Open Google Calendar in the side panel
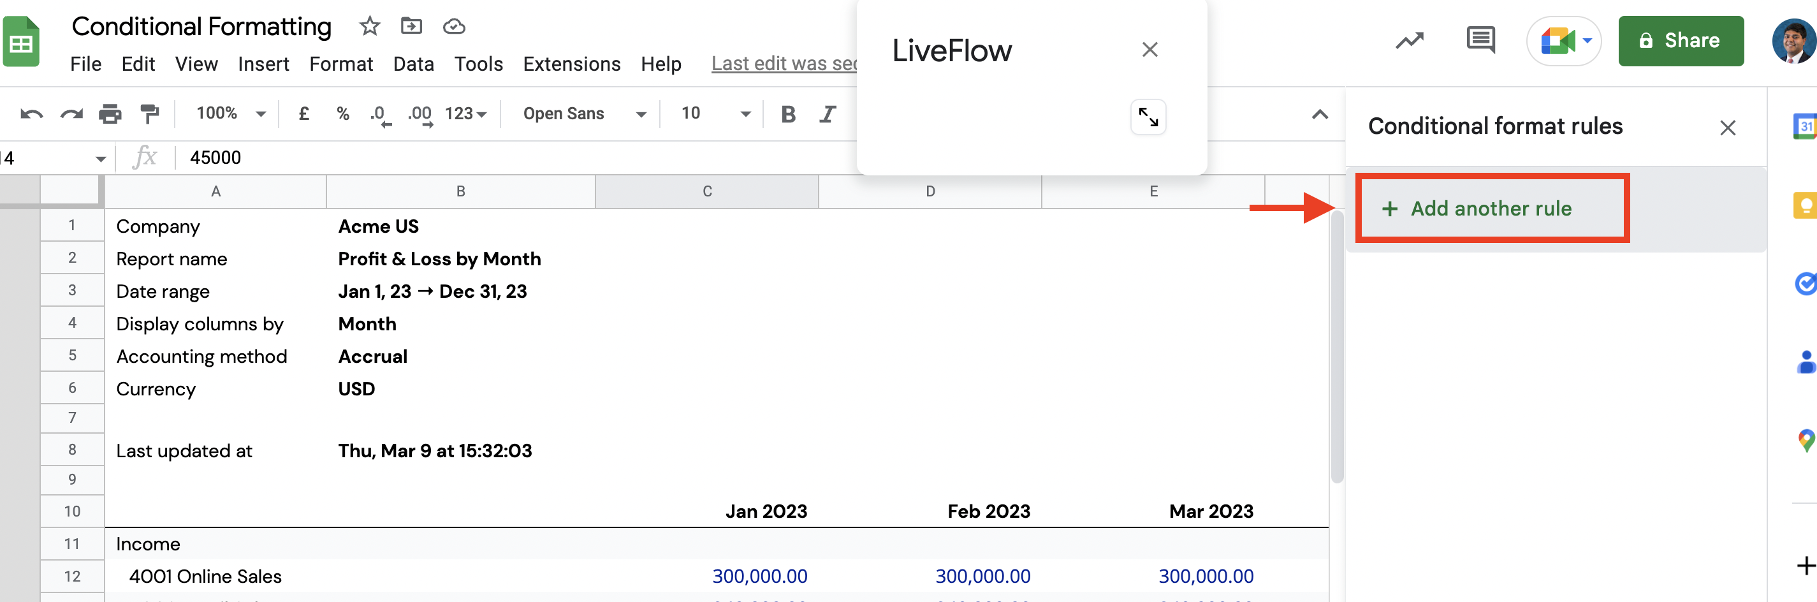Viewport: 1817px width, 602px height. coord(1805,127)
